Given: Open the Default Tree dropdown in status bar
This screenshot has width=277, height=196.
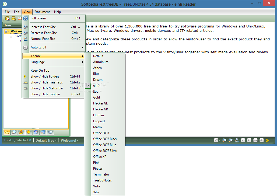Looking at the screenshot, I should tap(46, 141).
